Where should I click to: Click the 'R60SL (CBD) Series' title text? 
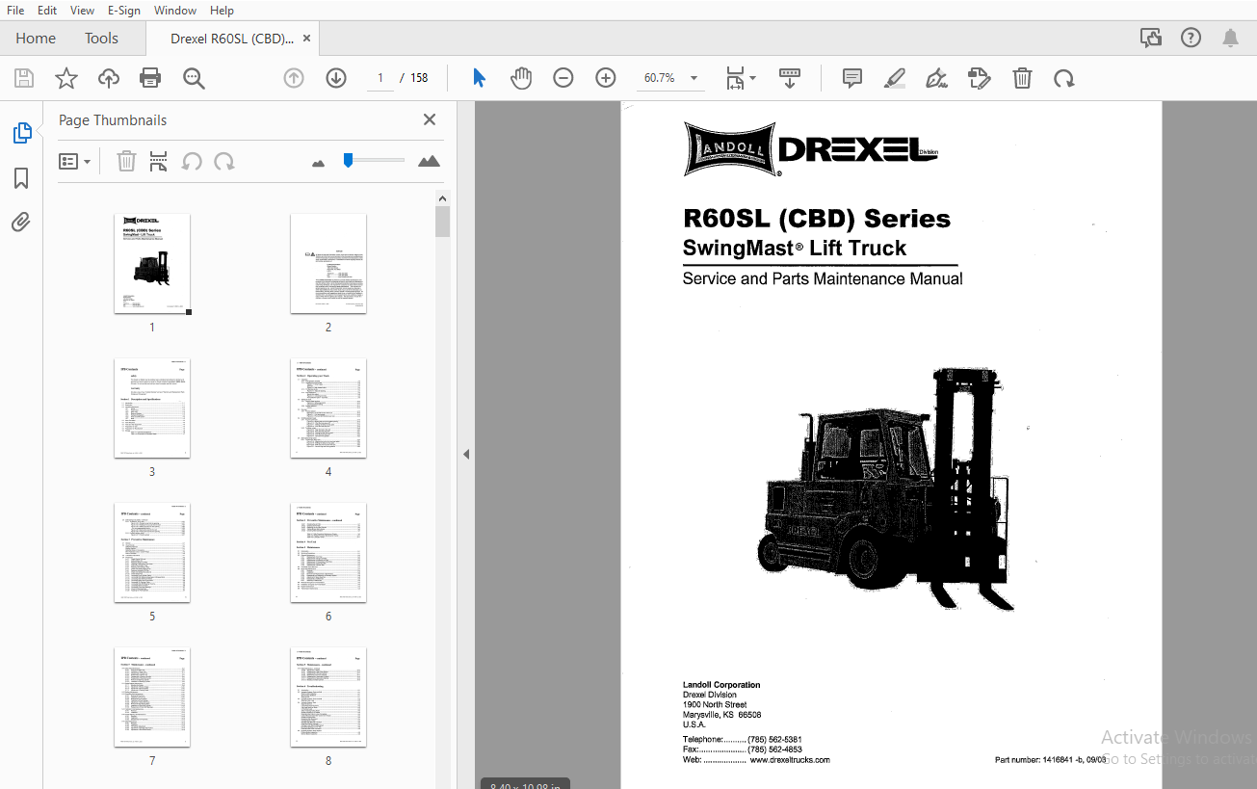coord(817,220)
